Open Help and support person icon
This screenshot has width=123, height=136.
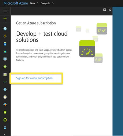[5, 127]
